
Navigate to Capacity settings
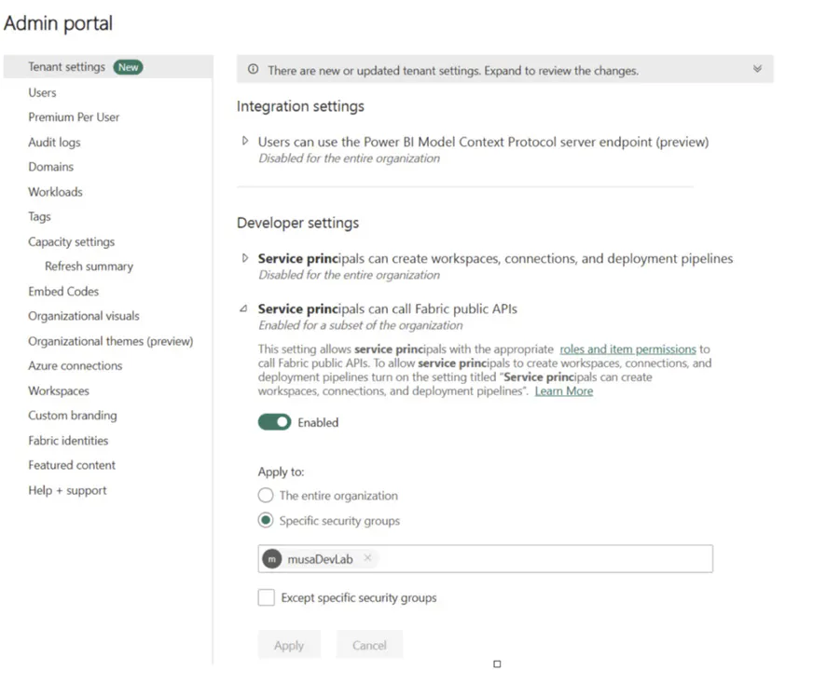(x=71, y=240)
